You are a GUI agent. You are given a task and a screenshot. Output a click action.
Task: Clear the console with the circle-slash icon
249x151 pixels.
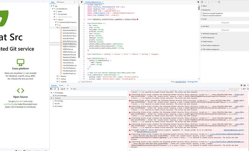pos(55,89)
